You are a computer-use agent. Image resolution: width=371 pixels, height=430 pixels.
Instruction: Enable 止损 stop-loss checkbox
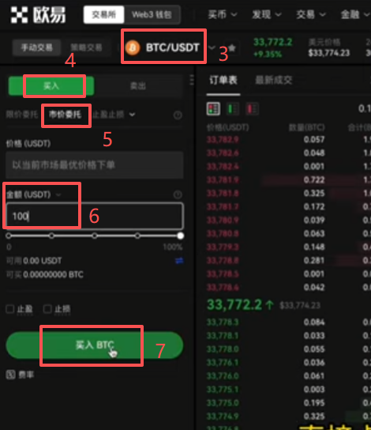coord(47,309)
